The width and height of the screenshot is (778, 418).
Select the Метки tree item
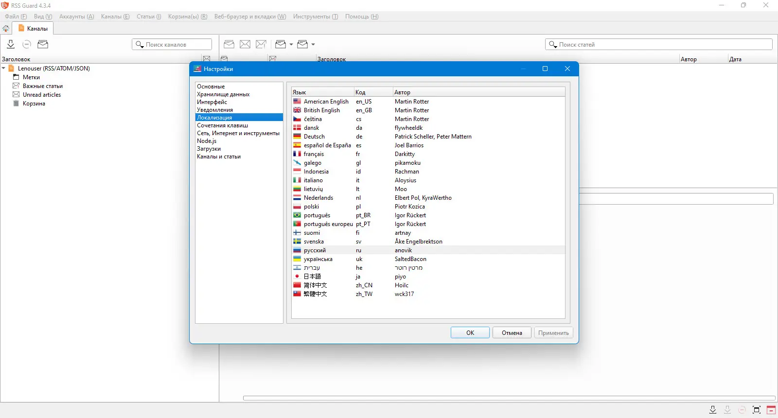point(31,77)
